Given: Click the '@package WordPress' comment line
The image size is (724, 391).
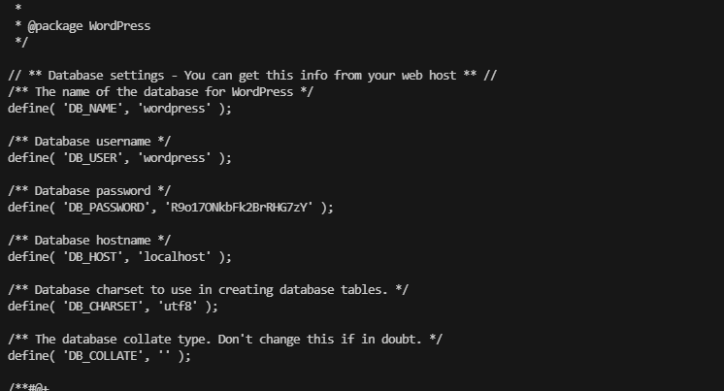Looking at the screenshot, I should 88,26.
